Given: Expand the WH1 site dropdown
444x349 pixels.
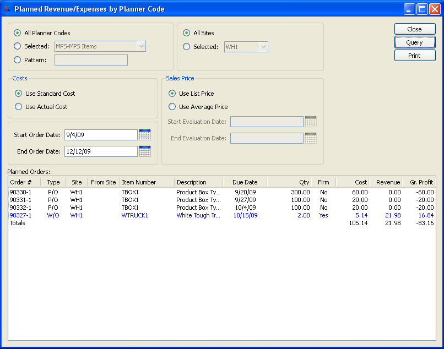Looking at the screenshot, I should 263,47.
